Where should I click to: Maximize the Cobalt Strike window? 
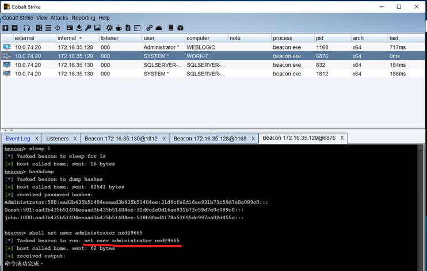coord(399,6)
